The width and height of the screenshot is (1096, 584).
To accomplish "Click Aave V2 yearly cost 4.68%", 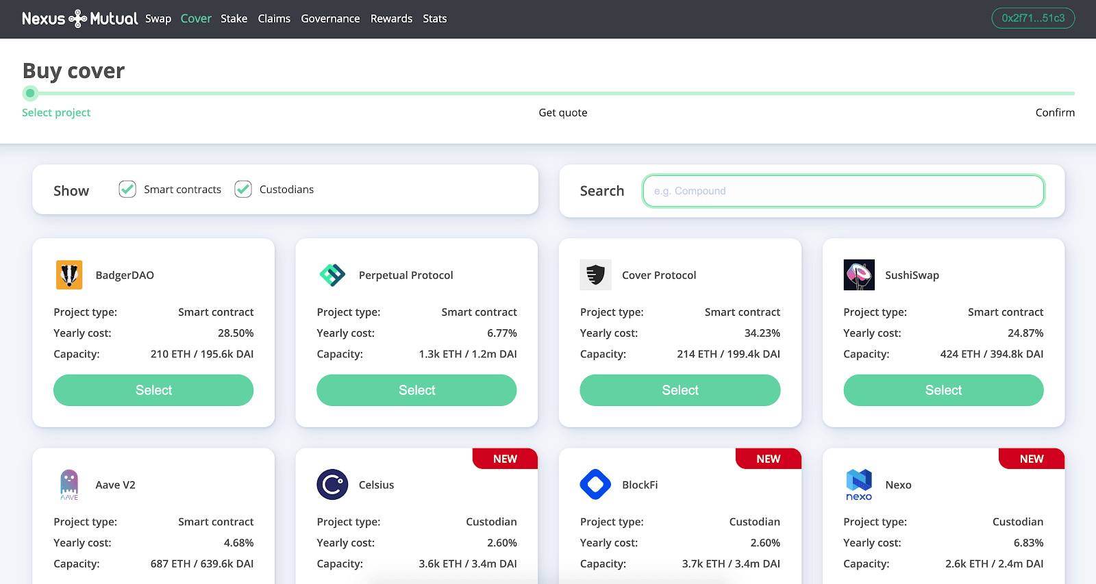I will click(x=238, y=542).
